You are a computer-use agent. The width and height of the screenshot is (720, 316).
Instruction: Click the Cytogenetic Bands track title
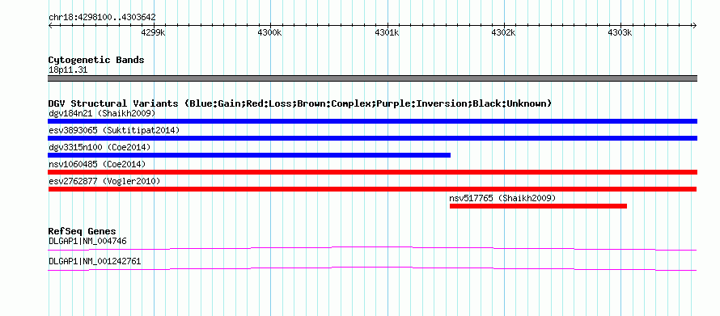(96, 60)
